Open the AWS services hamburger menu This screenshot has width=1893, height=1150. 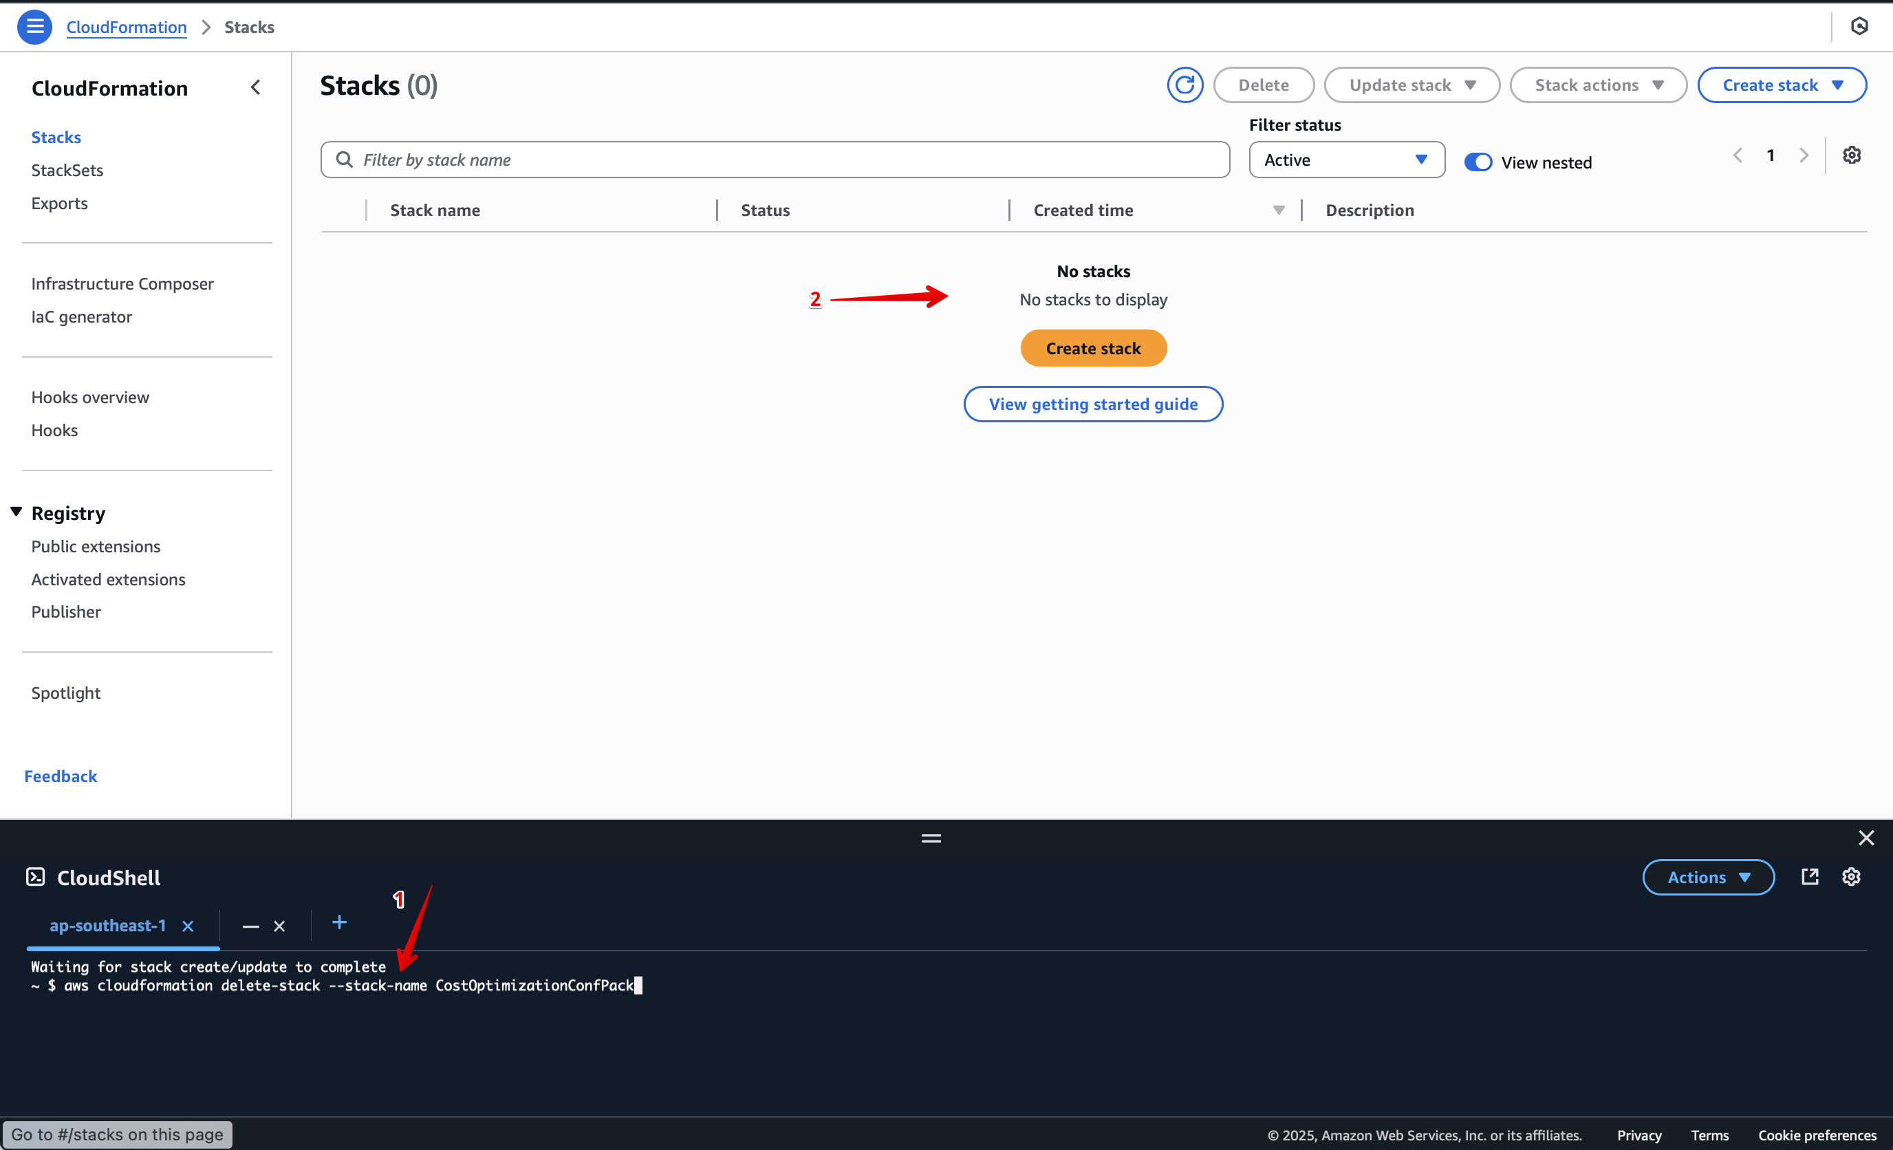(x=34, y=26)
